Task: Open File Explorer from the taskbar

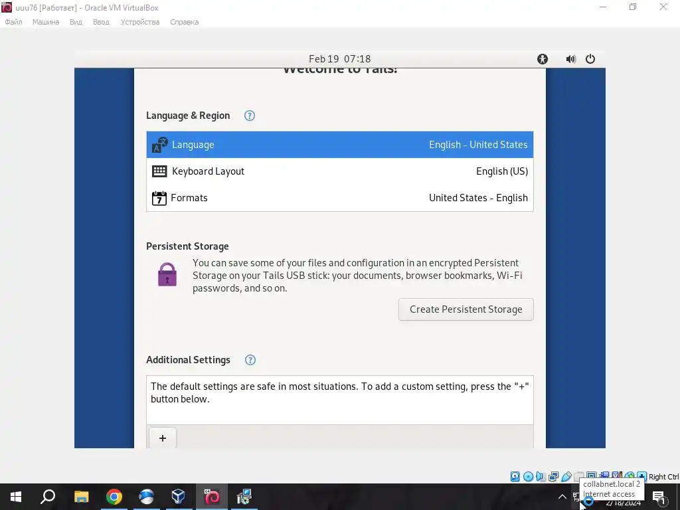Action: click(81, 497)
